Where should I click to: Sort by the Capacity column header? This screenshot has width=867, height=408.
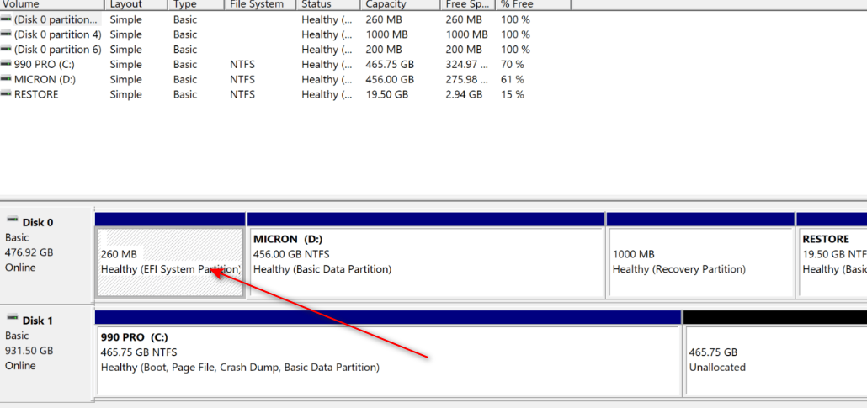[x=401, y=4]
